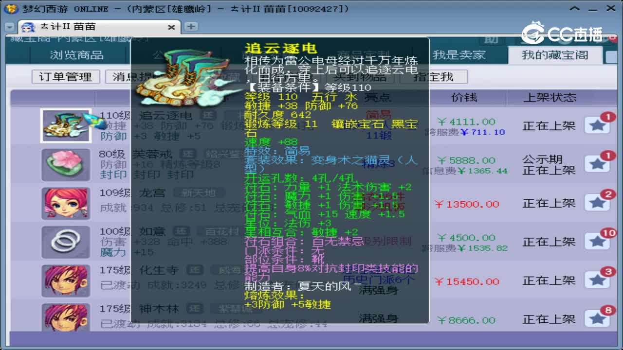623x350 pixels.
Task: Click the fee amount ¥1535.82
Action: click(482, 248)
